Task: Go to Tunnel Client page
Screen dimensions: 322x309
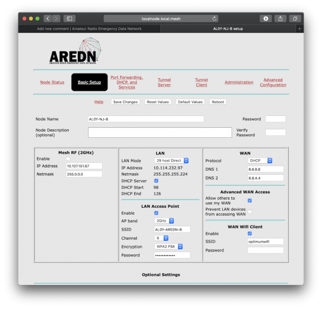Action: click(201, 82)
